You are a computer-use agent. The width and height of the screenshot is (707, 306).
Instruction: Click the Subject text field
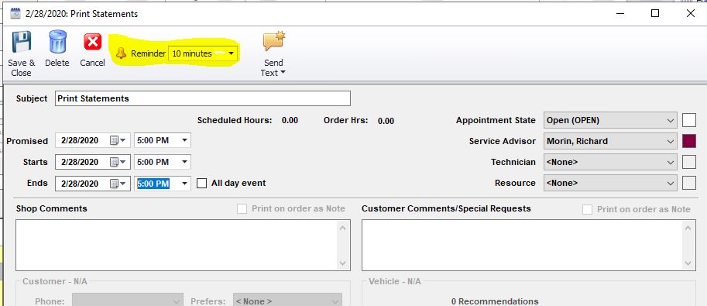pyautogui.click(x=202, y=98)
